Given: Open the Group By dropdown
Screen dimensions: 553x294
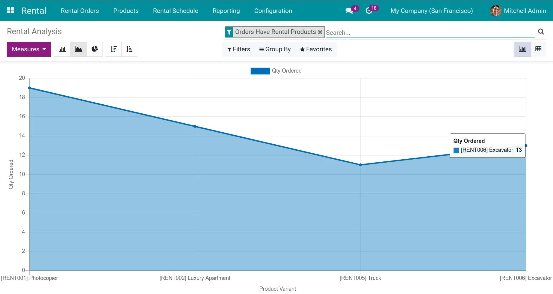Looking at the screenshot, I should (x=275, y=49).
